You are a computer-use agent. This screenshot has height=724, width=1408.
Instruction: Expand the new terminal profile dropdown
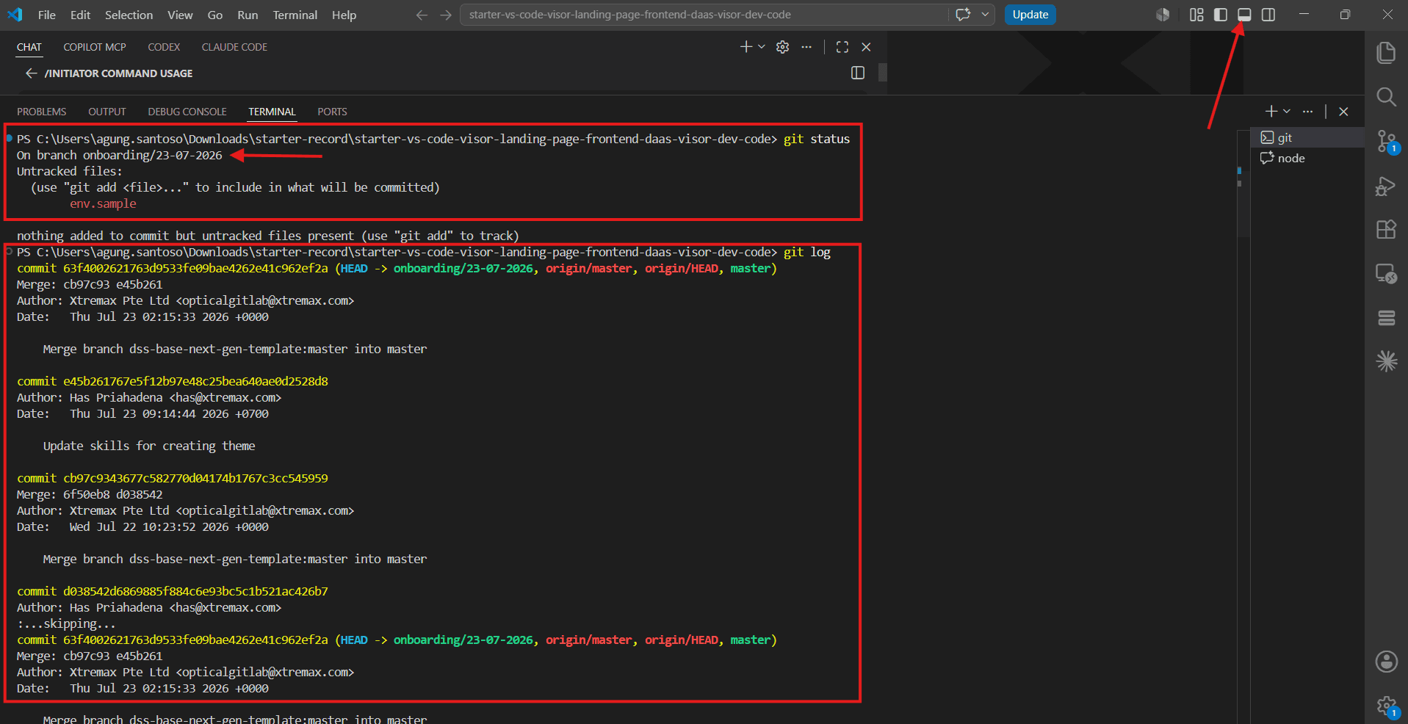(1287, 112)
